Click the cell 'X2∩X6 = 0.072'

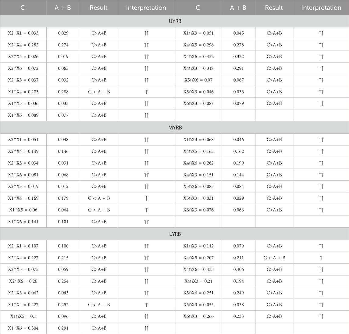[x=23, y=68]
